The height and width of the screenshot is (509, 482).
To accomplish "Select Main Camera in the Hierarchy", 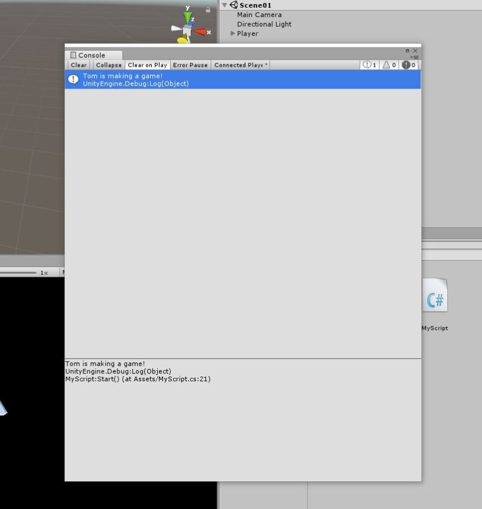I will [259, 15].
